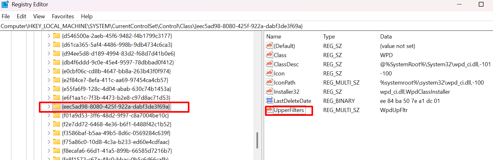Select the {f2e7dd72-6468-4e36-b6f1-6488f42c1b52} key

(116, 124)
